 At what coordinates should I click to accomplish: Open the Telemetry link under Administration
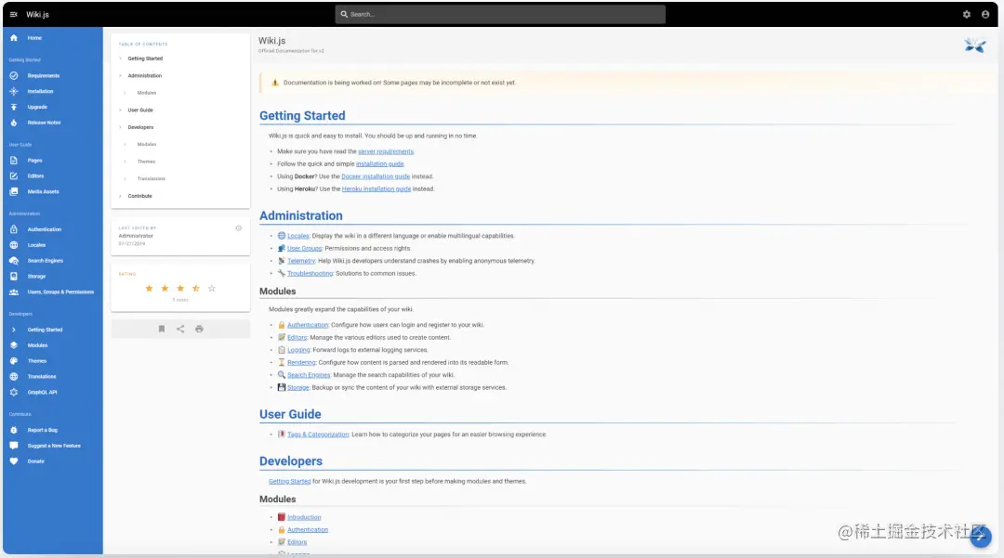pos(301,261)
